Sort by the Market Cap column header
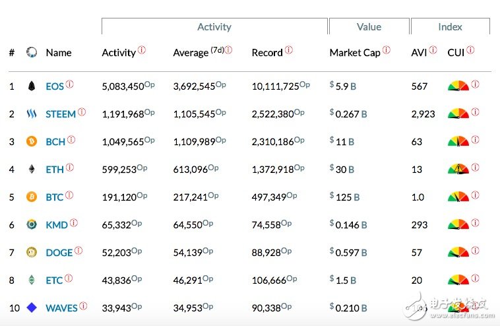This screenshot has height=326, width=500. tap(355, 53)
